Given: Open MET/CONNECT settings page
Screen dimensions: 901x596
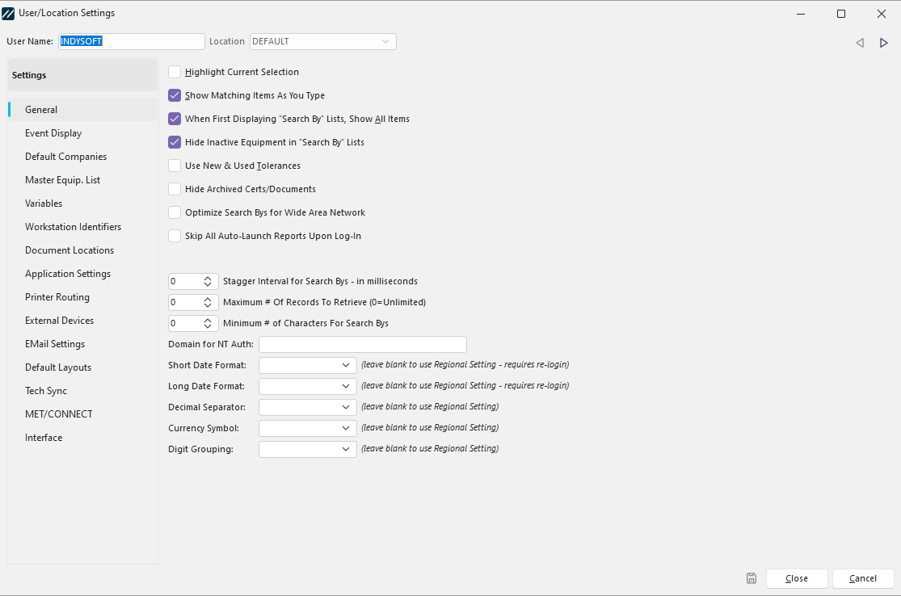Looking at the screenshot, I should click(59, 414).
